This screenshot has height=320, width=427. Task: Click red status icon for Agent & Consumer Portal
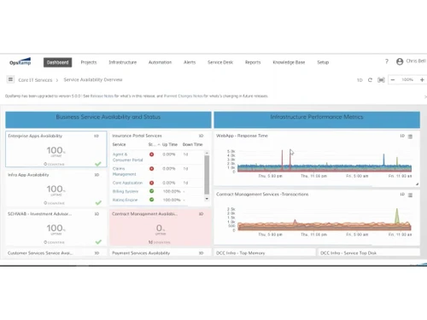[x=152, y=154]
